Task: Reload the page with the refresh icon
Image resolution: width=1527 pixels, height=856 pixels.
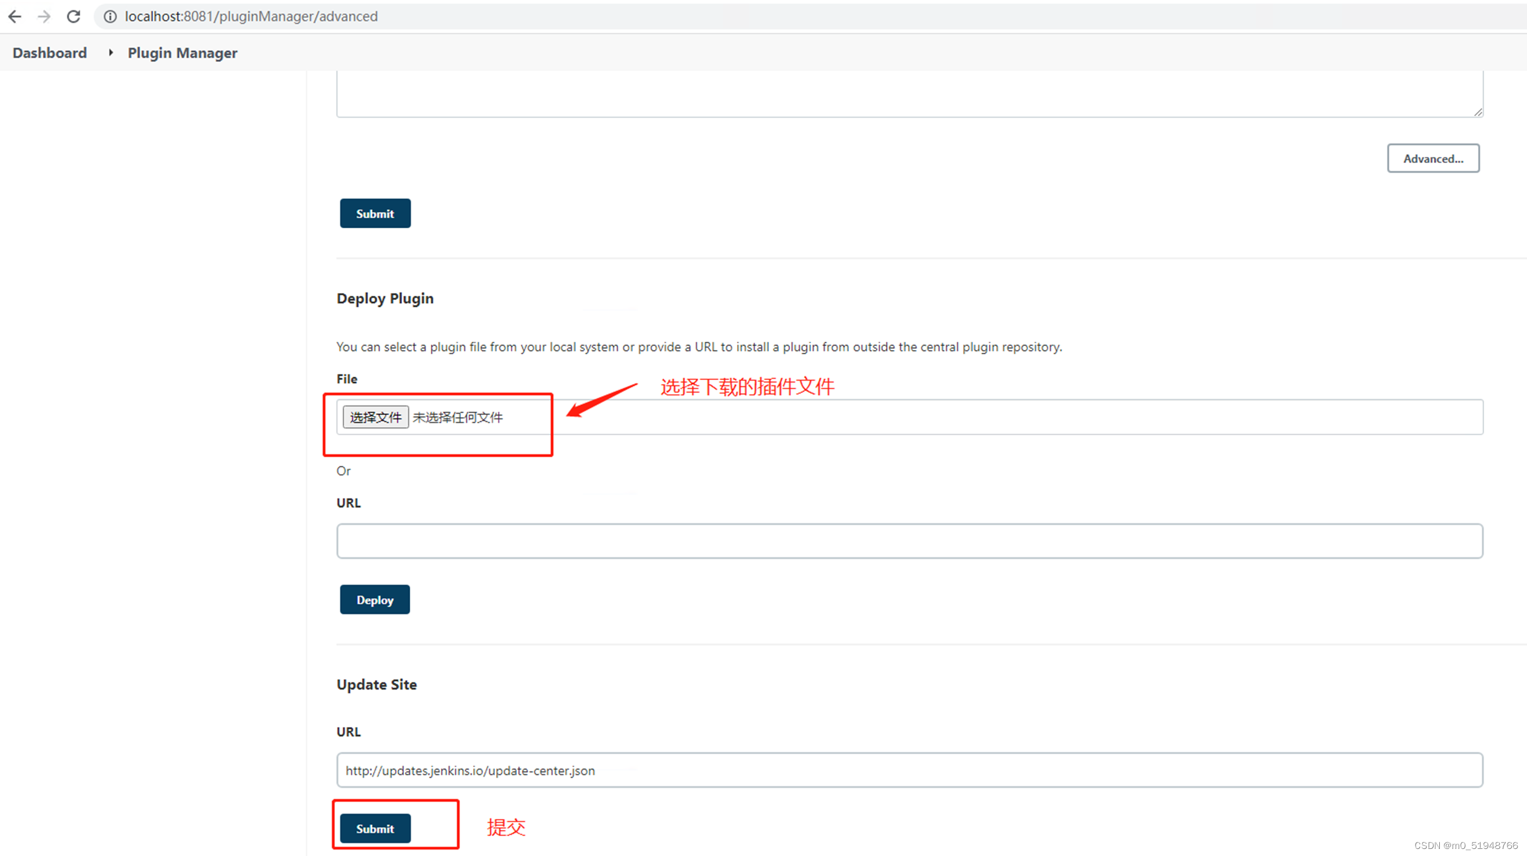Action: coord(74,16)
